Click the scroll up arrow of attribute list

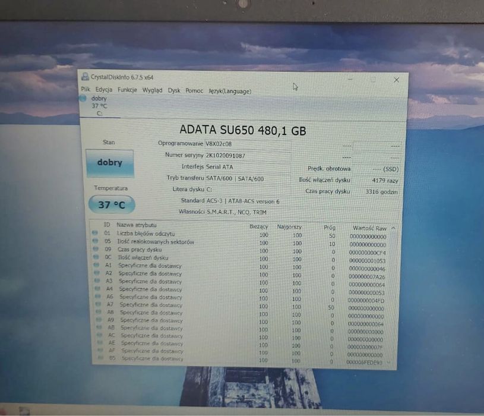(393, 228)
